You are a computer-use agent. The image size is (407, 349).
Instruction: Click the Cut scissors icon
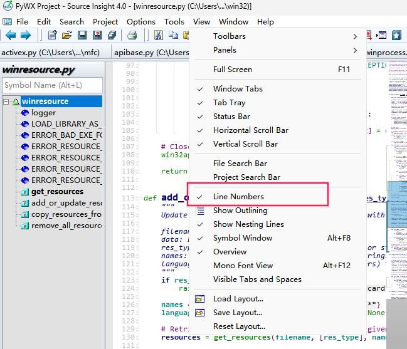(158, 35)
